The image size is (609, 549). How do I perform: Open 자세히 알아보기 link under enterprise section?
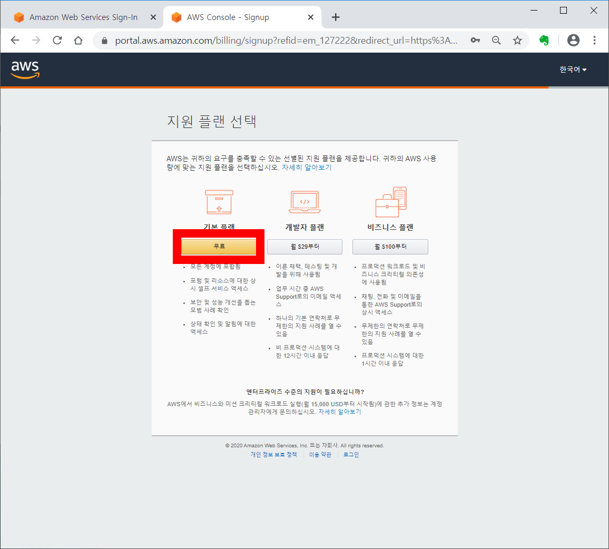[339, 412]
